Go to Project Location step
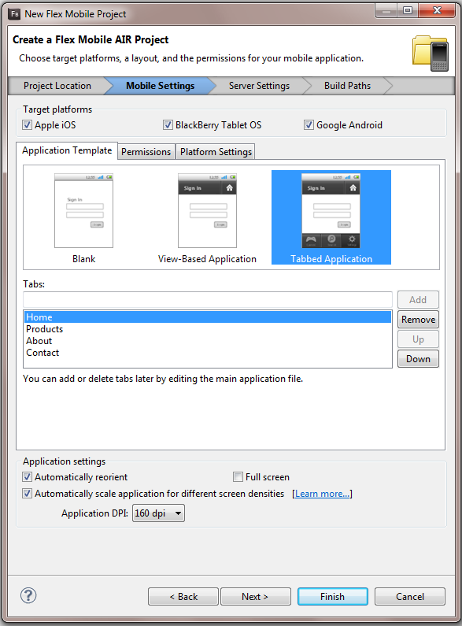The image size is (462, 626). 57,86
